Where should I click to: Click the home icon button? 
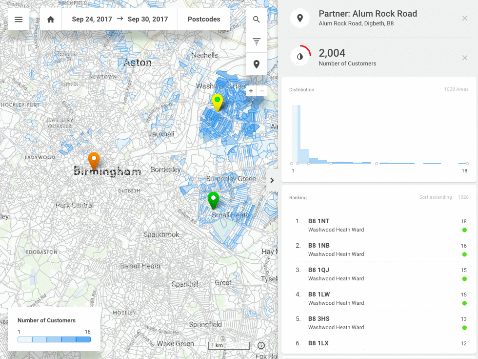click(x=51, y=20)
